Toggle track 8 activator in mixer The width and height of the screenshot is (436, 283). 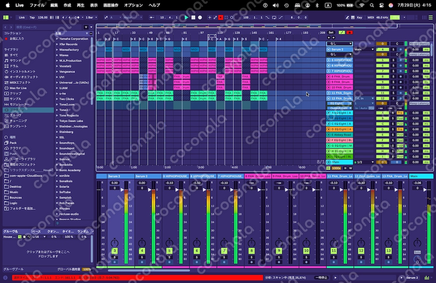(252, 251)
